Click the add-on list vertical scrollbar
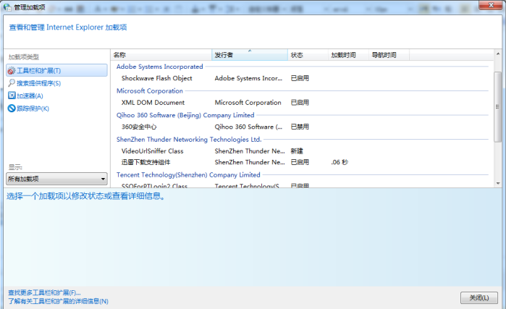The image size is (506, 309). [x=497, y=109]
